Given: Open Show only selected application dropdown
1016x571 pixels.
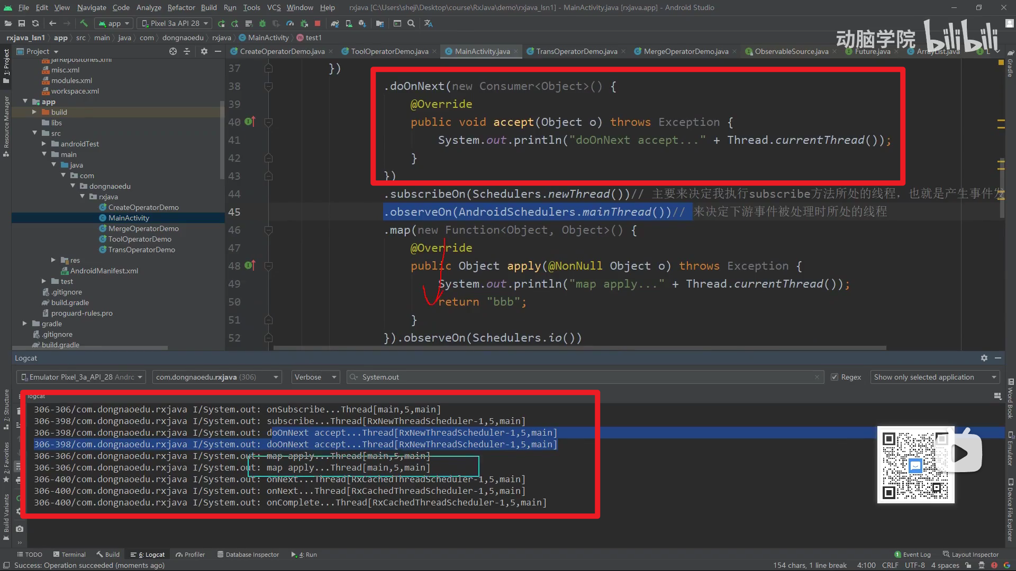Looking at the screenshot, I should (x=935, y=377).
